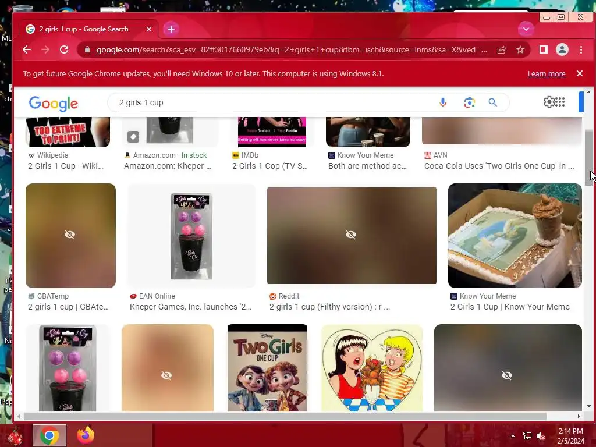
Task: Open the Chrome profile avatar
Action: (x=562, y=49)
